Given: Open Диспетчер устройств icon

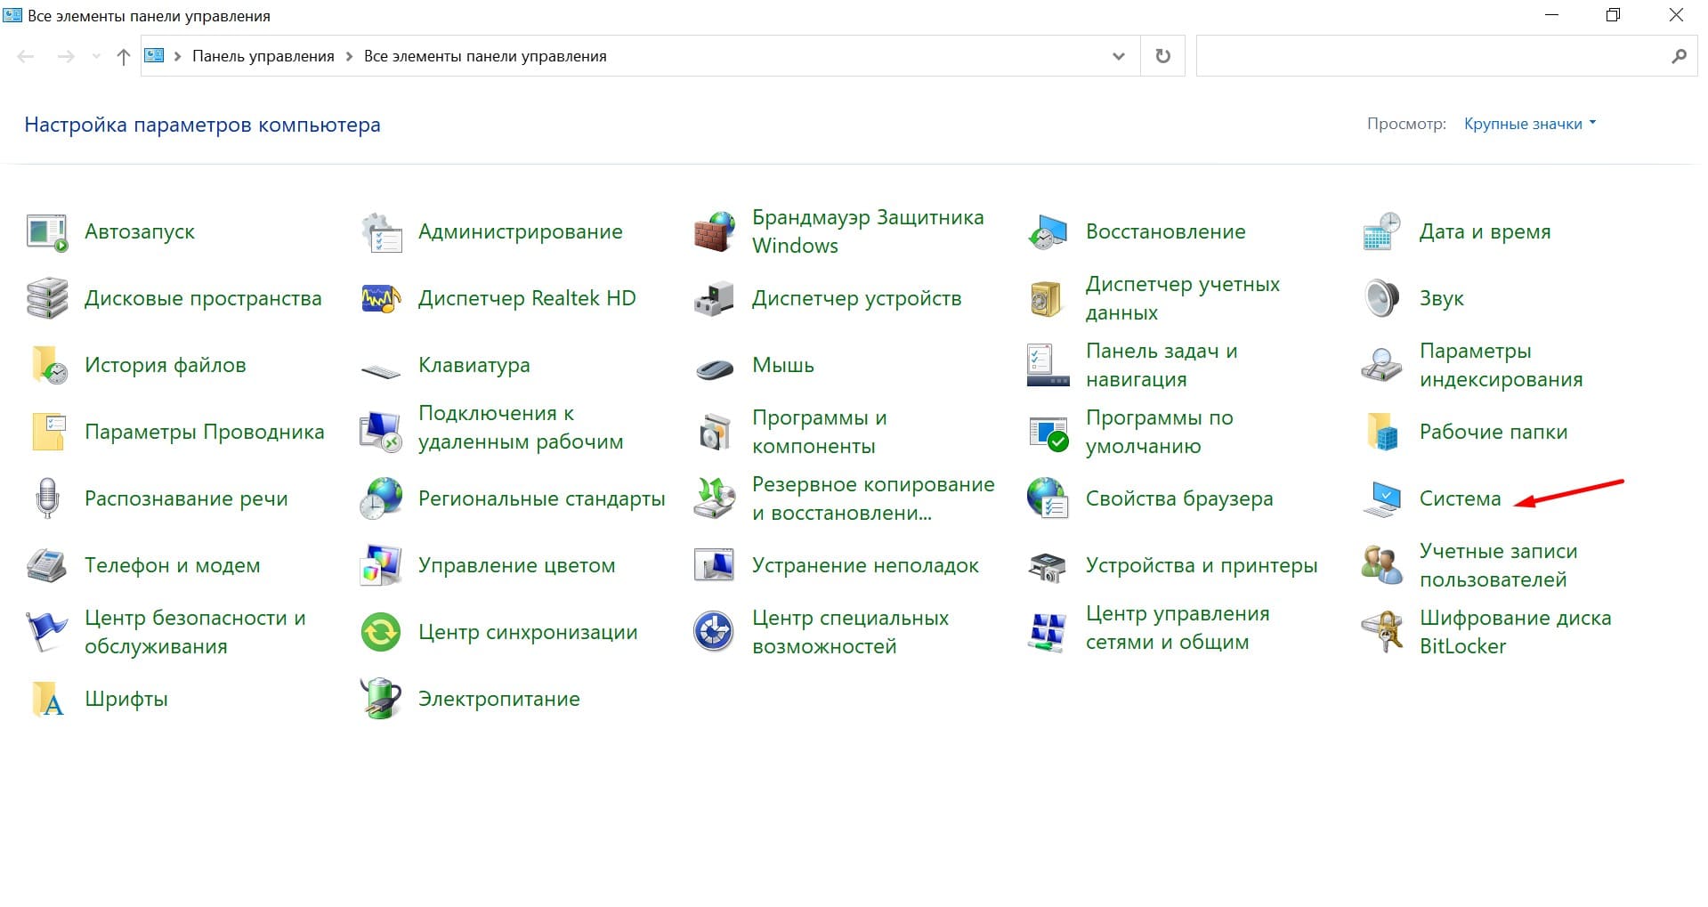Looking at the screenshot, I should coord(714,299).
